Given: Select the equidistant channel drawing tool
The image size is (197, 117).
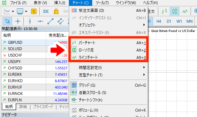Looking at the screenshot, I should [61, 21].
